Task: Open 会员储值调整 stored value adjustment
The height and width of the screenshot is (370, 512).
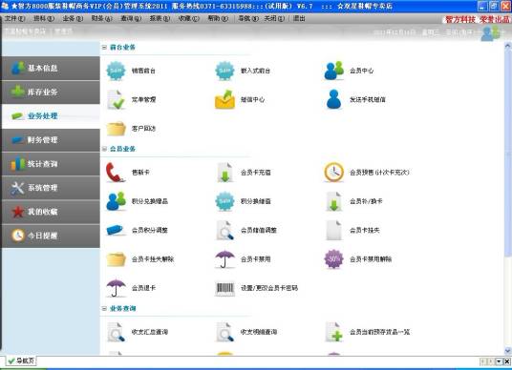Action: [x=246, y=230]
